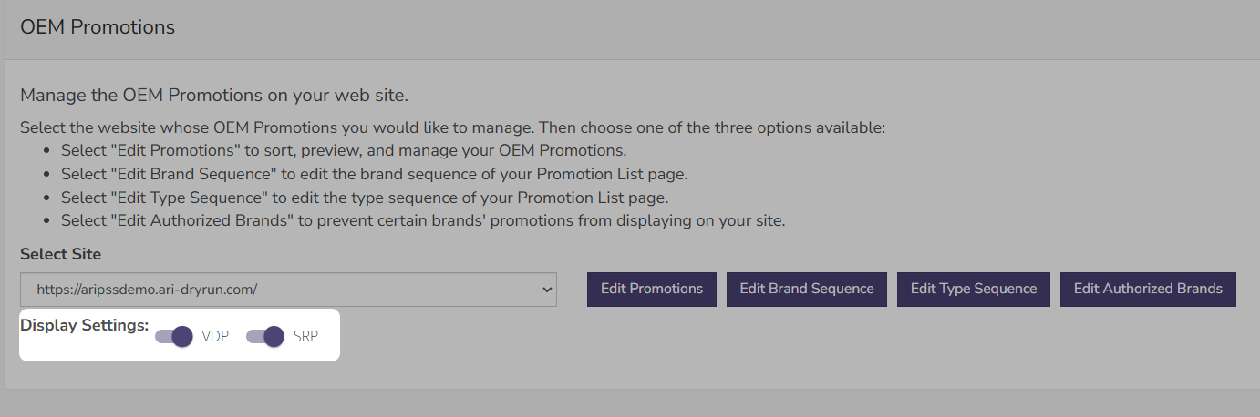
Task: Click the OEM Promotions page heading
Action: pyautogui.click(x=98, y=27)
